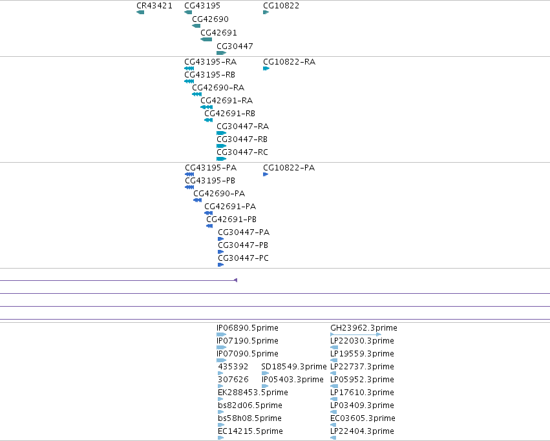Select EST IP05403.3prime

pos(265,386)
